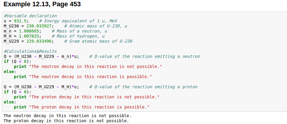Click the "neutron decay... is not possible" print string
Viewport: 287px width, 124px height.
(95, 66)
